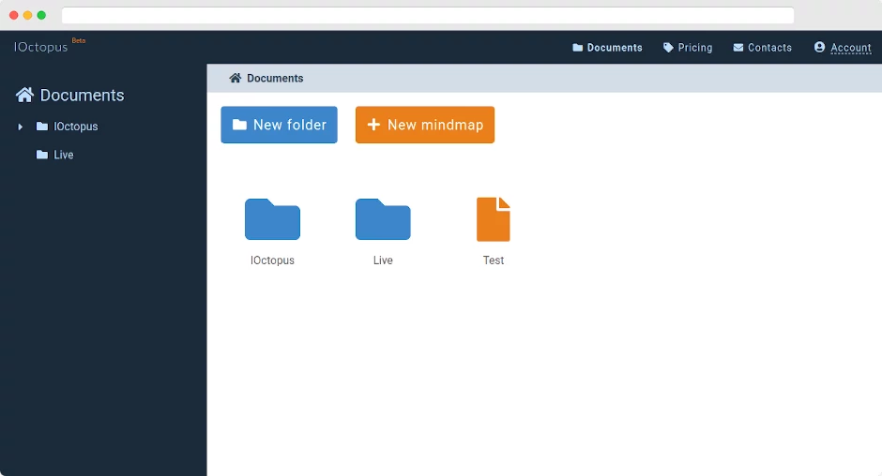Click the green maximize window button
This screenshot has width=882, height=476.
41,15
